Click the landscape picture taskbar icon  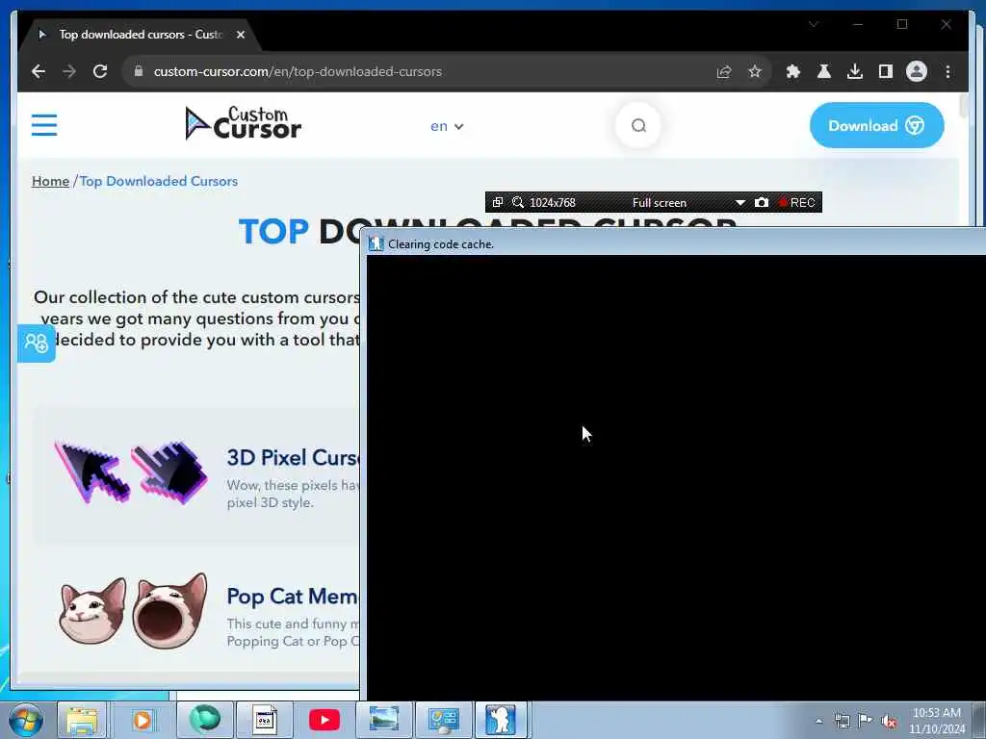[383, 720]
